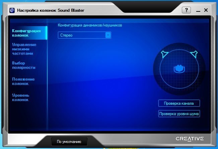Click the Sound Blaster app icon in title bar
Image resolution: width=218 pixels, height=149 pixels.
[x=12, y=10]
